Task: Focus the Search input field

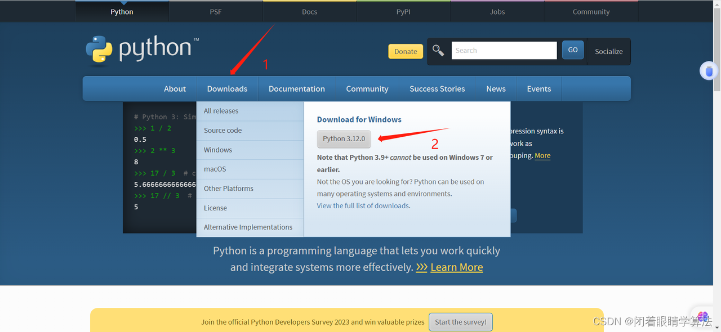Action: [x=504, y=50]
